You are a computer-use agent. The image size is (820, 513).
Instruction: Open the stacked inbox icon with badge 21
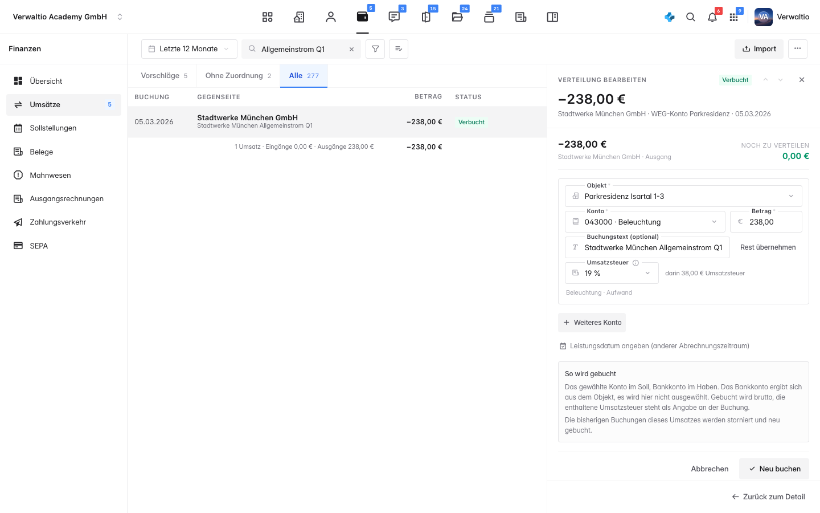(489, 17)
